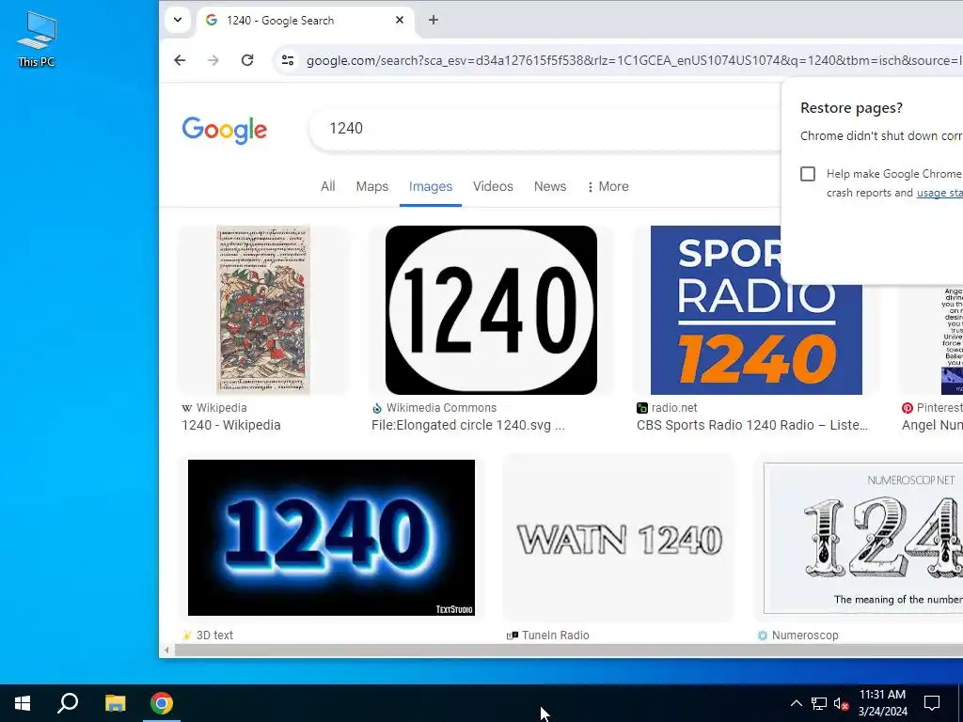Open the usage statistics link
This screenshot has width=963, height=722.
pyautogui.click(x=939, y=193)
